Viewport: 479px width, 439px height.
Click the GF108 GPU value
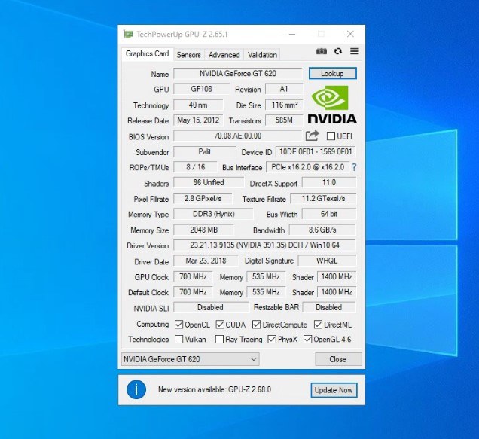[201, 89]
